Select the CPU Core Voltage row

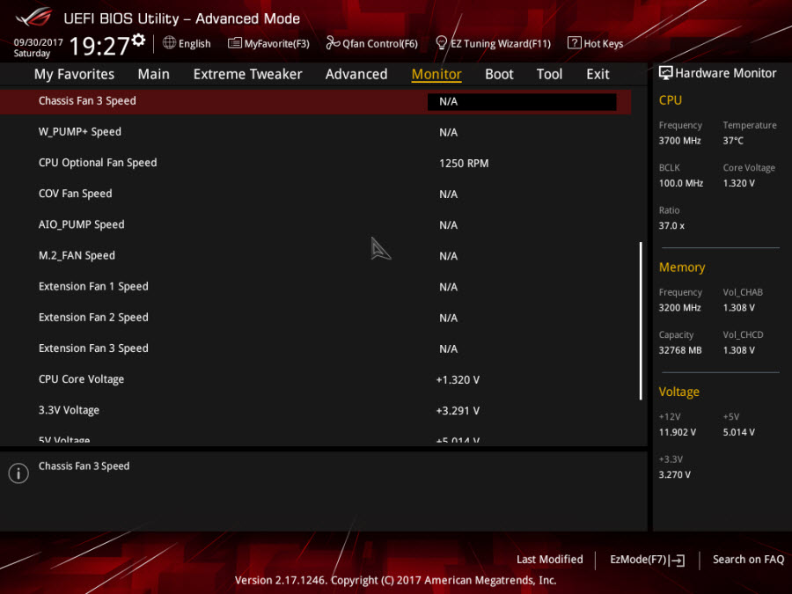click(x=315, y=379)
